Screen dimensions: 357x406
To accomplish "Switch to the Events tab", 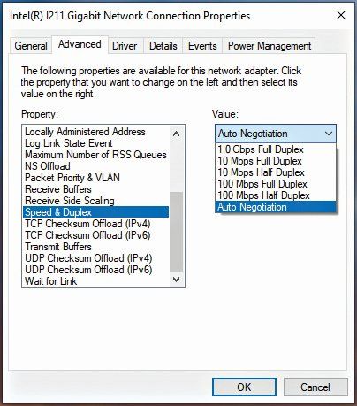I will (202, 46).
